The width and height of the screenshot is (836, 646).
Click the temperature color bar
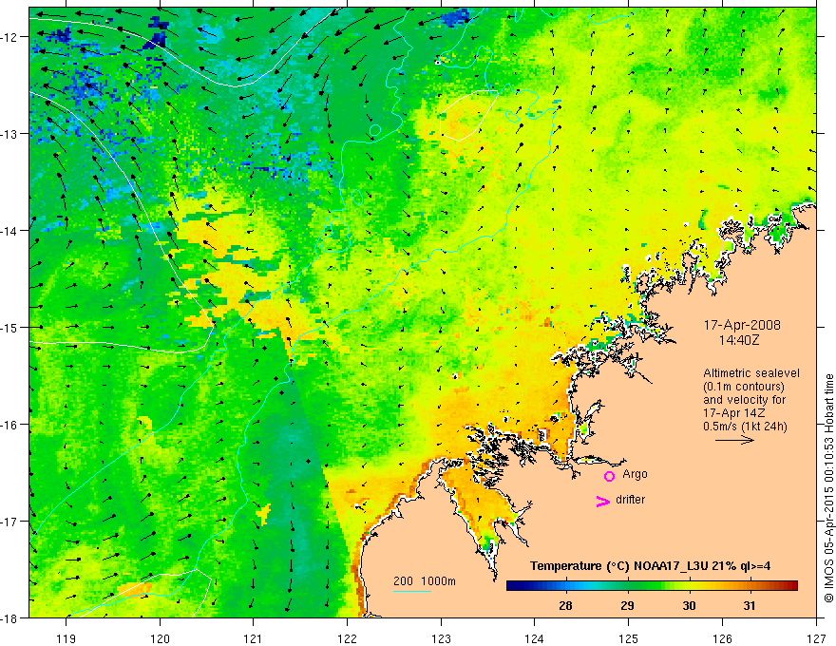coord(652,586)
